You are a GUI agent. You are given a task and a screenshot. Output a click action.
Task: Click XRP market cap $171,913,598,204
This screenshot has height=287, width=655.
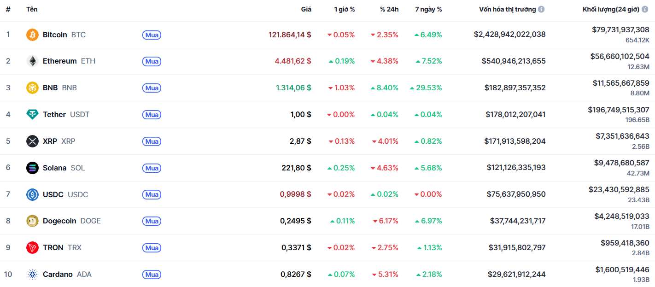tap(515, 141)
